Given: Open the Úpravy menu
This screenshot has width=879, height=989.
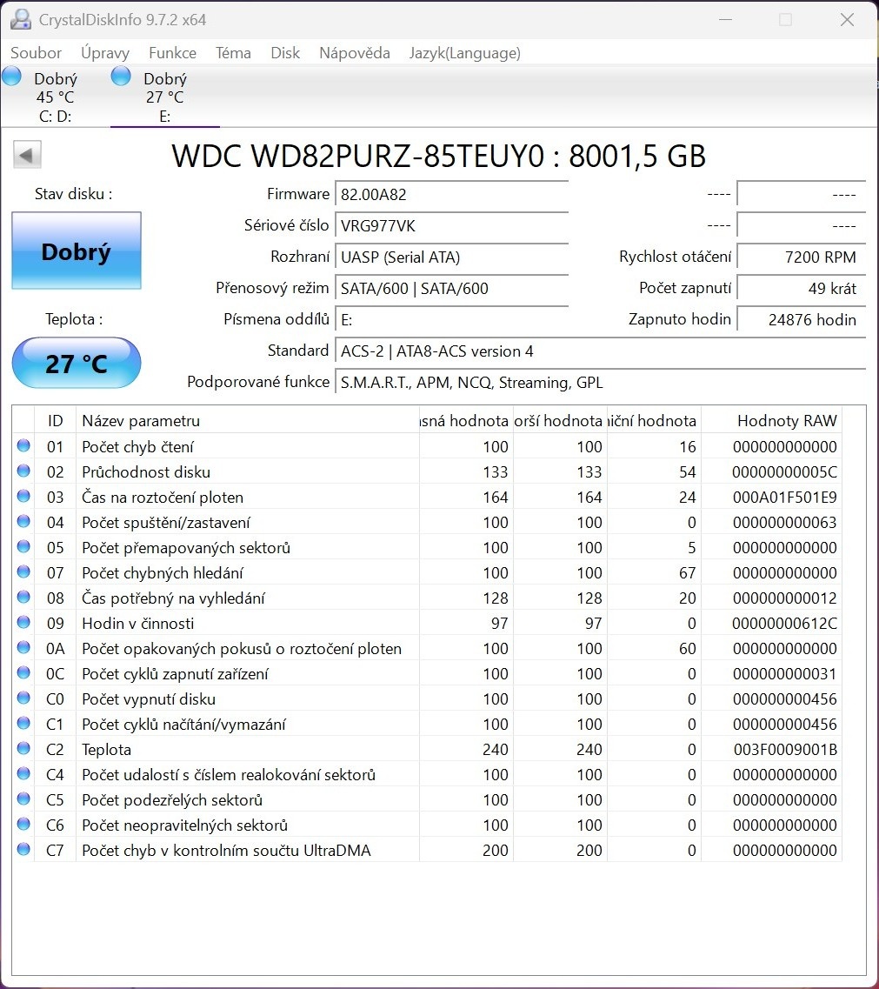Looking at the screenshot, I should coord(104,53).
